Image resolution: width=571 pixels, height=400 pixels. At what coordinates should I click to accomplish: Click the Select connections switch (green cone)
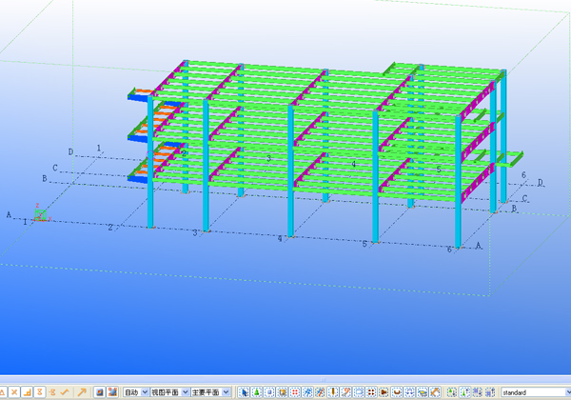pyautogui.click(x=256, y=392)
